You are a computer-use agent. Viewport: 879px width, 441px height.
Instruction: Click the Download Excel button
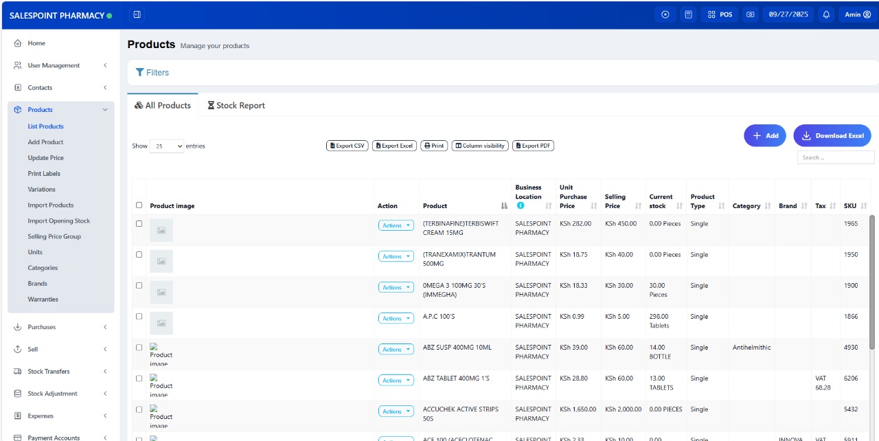coord(832,136)
